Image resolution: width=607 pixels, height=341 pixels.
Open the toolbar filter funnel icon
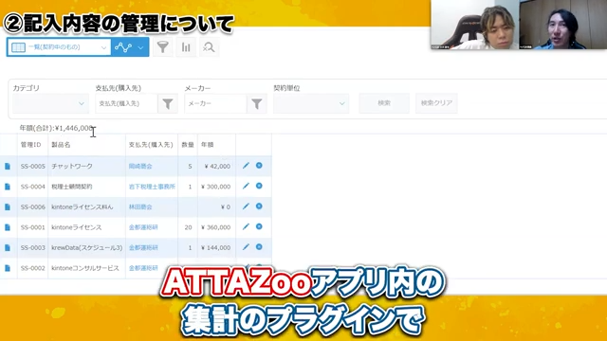pos(162,47)
